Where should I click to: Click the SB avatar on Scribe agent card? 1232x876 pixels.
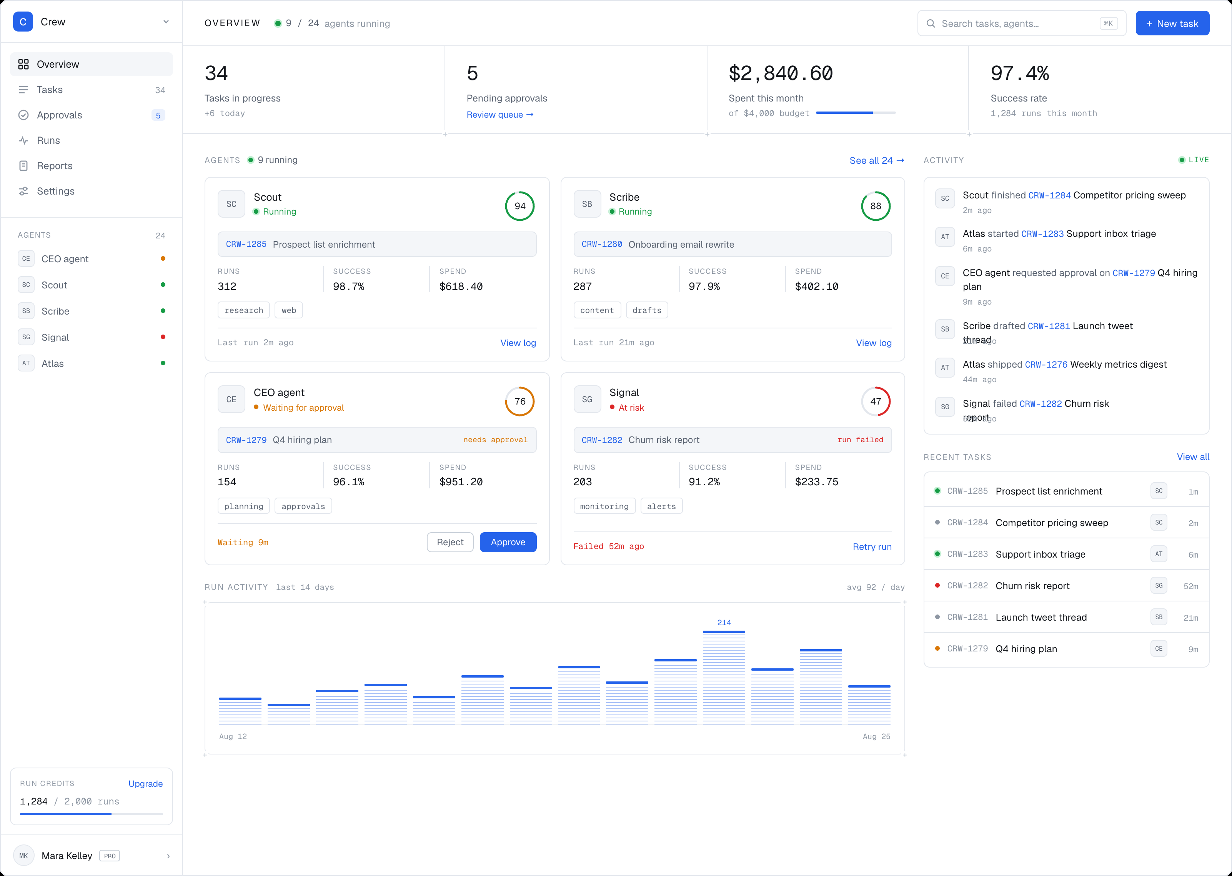tap(587, 204)
